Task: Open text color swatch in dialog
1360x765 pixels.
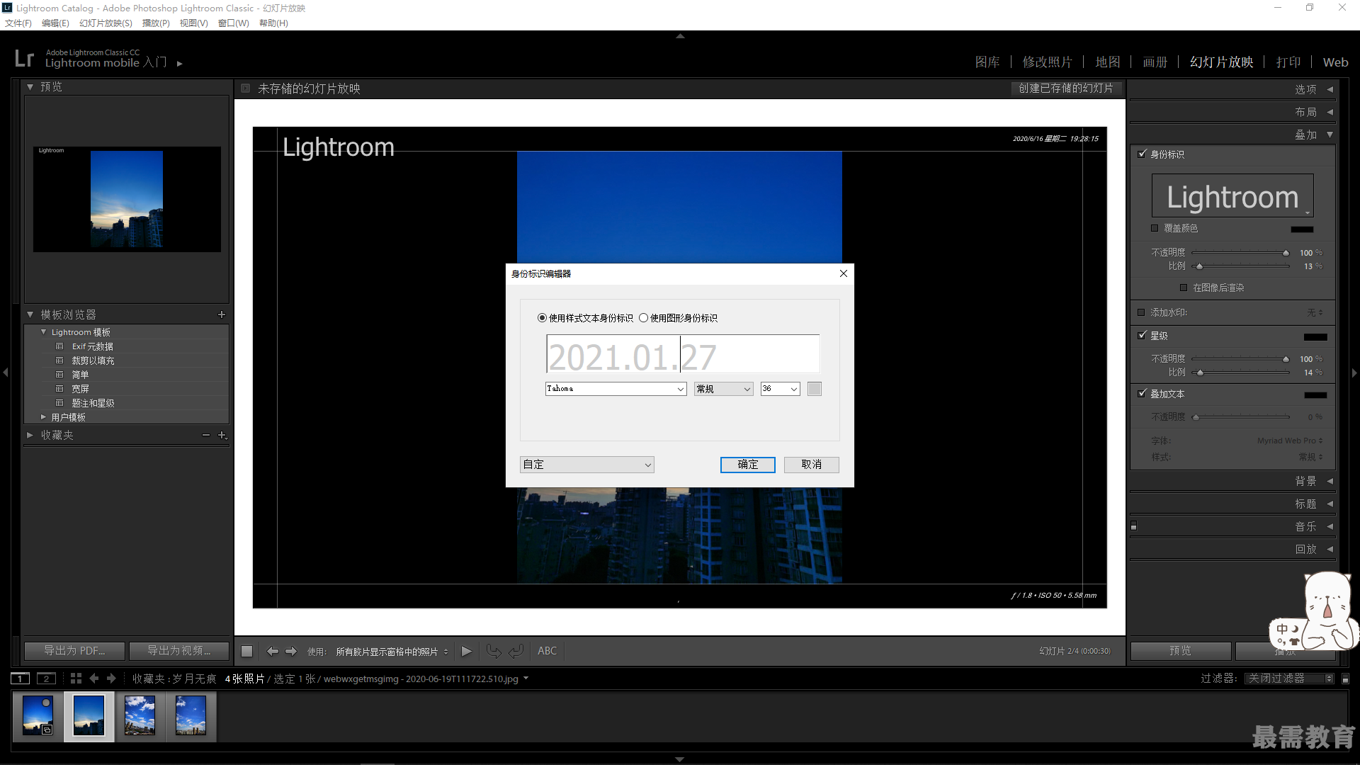Action: 815,389
